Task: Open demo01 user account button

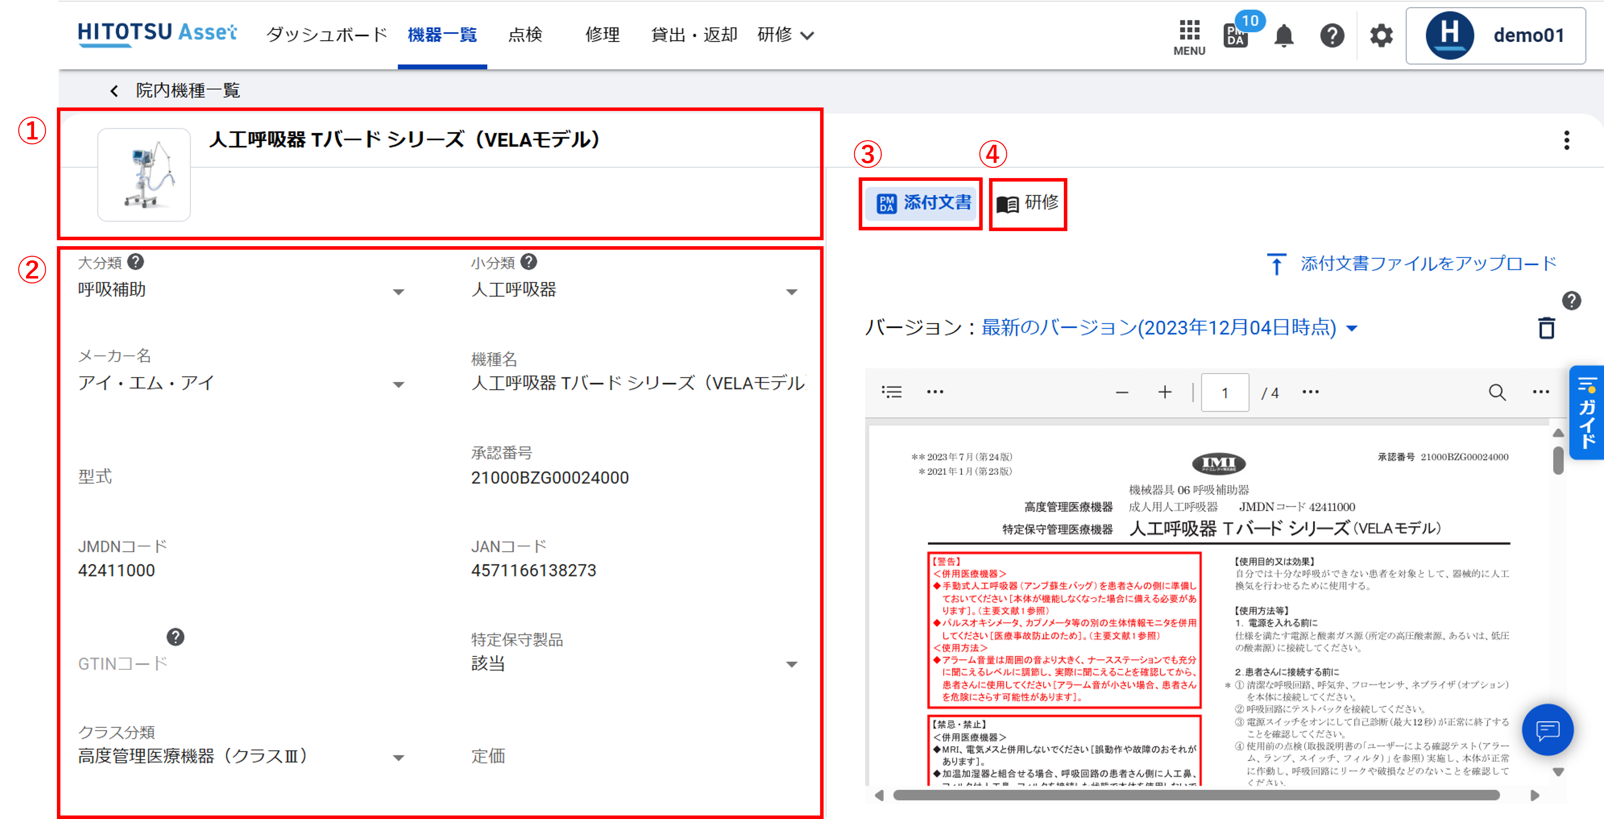Action: (x=1496, y=35)
